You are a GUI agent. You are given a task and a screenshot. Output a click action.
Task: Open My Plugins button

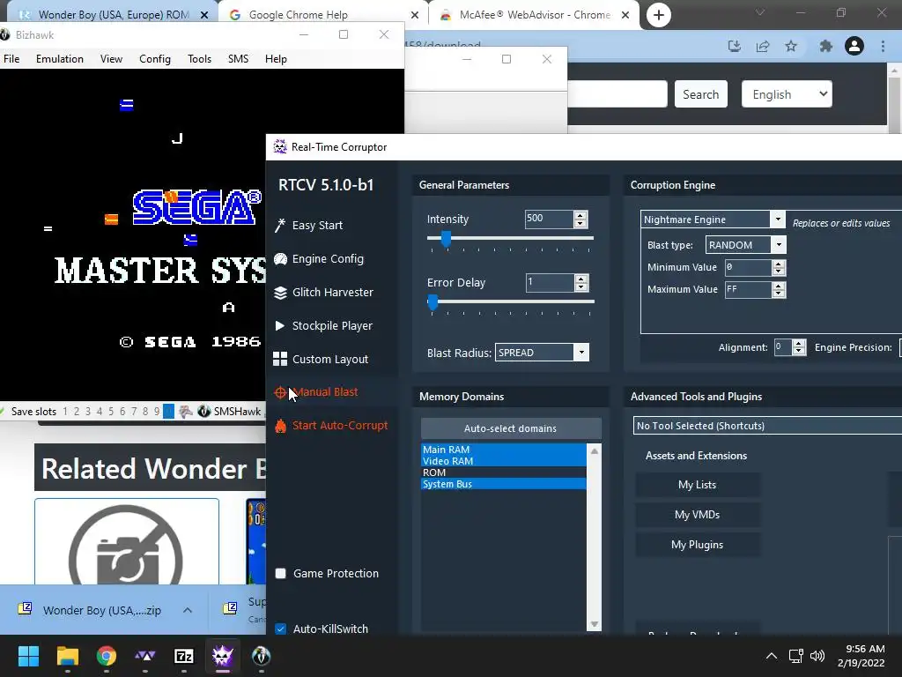(x=698, y=545)
